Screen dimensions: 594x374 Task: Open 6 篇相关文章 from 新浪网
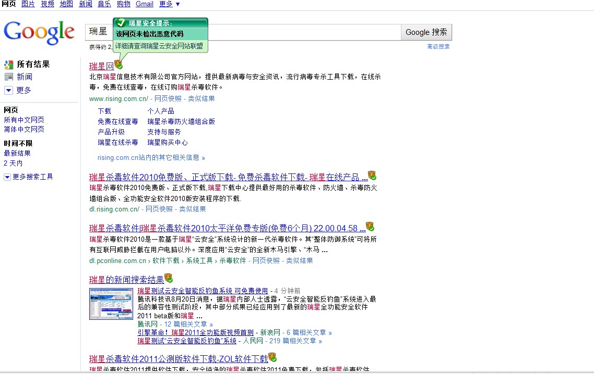309,332
